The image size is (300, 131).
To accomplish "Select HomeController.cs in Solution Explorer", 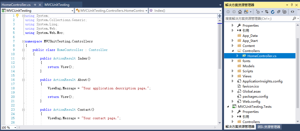I will click(262, 56).
